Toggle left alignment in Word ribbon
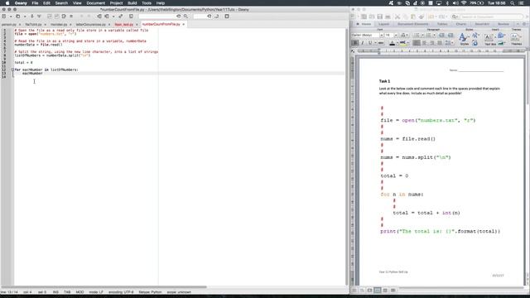The width and height of the screenshot is (530, 298). tap(417, 43)
